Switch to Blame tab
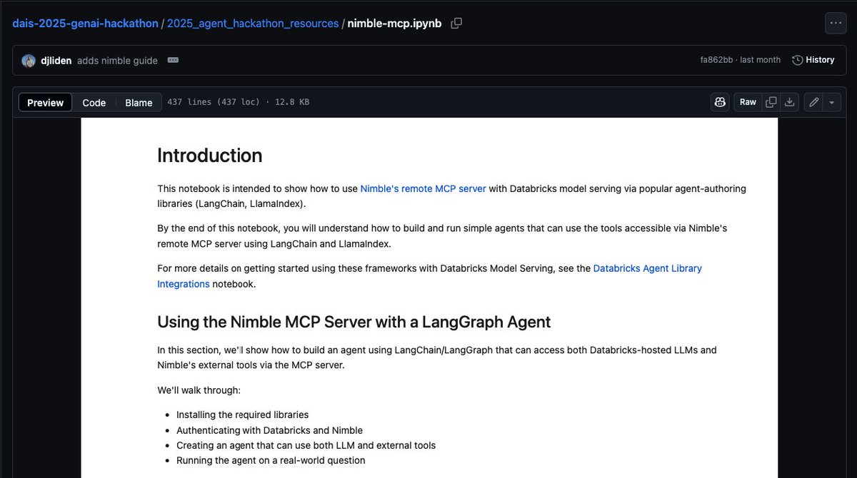Image resolution: width=857 pixels, height=478 pixels. pyautogui.click(x=139, y=103)
